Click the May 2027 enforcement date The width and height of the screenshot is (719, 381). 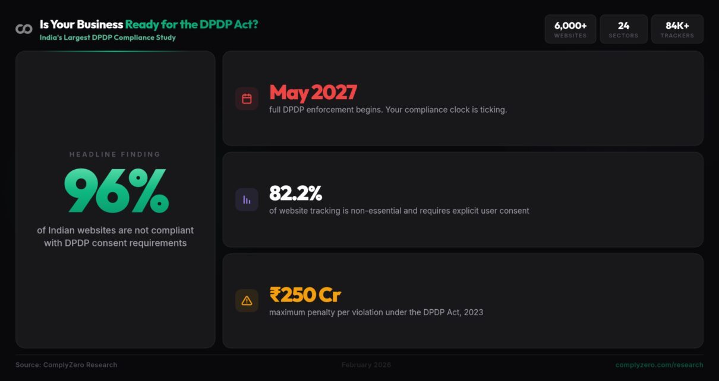(313, 93)
